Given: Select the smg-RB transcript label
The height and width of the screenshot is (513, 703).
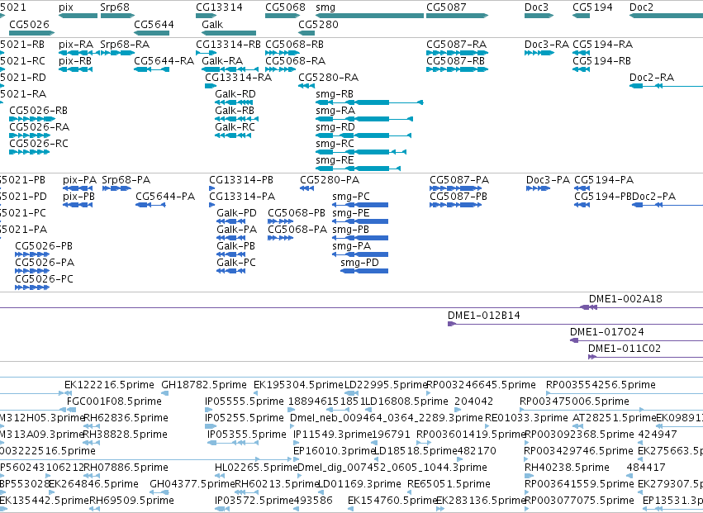Looking at the screenshot, I should point(335,94).
